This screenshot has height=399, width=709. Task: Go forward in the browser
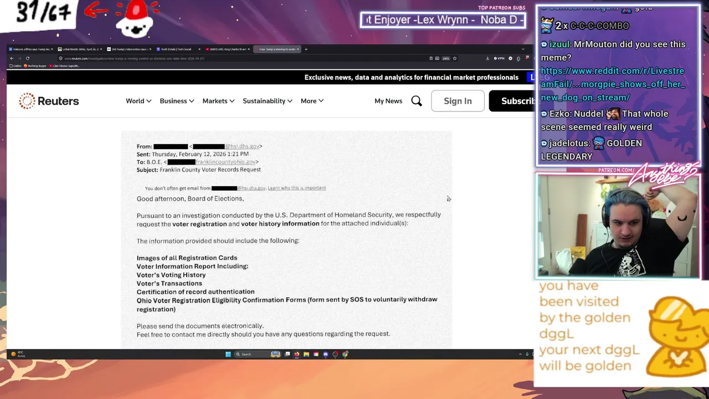click(x=19, y=58)
